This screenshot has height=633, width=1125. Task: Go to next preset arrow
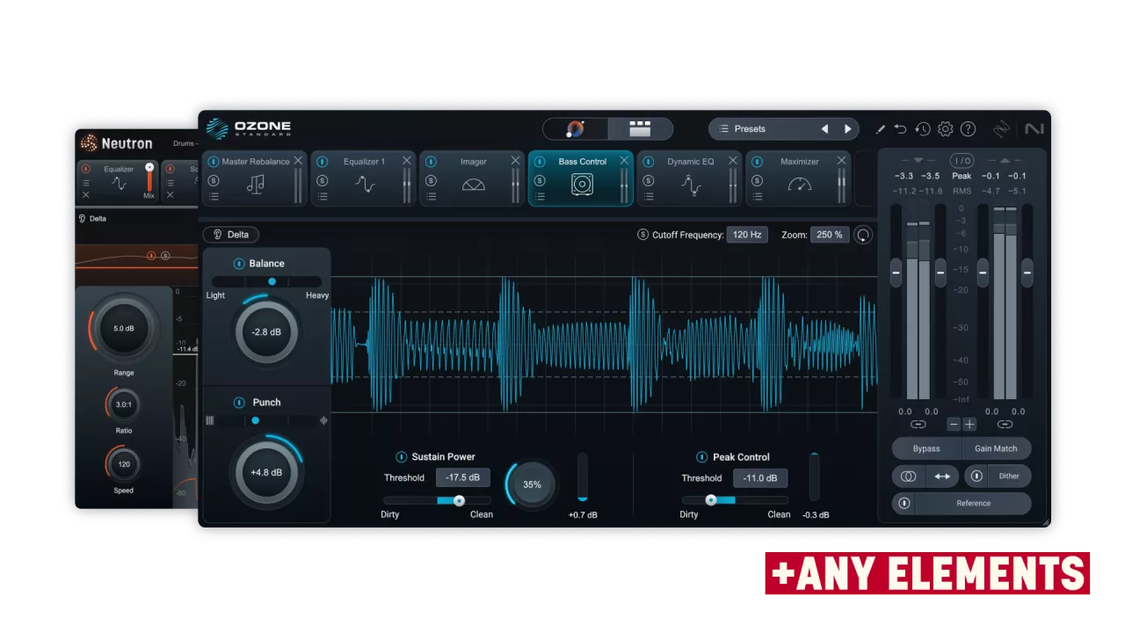pyautogui.click(x=847, y=129)
